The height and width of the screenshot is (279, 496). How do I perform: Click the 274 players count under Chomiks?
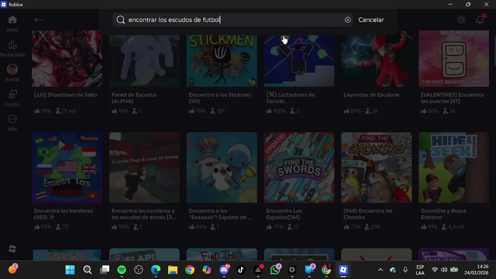(x=372, y=227)
